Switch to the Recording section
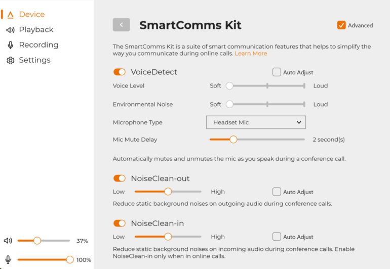The image size is (390, 269). pyautogui.click(x=38, y=45)
